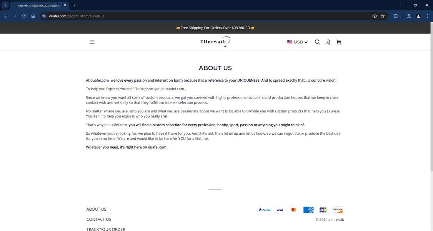Viewport: 433px width, 231px height.
Task: Open the site information icon in address bar
Action: pos(44,16)
